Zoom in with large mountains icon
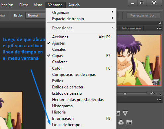 (152, 93)
